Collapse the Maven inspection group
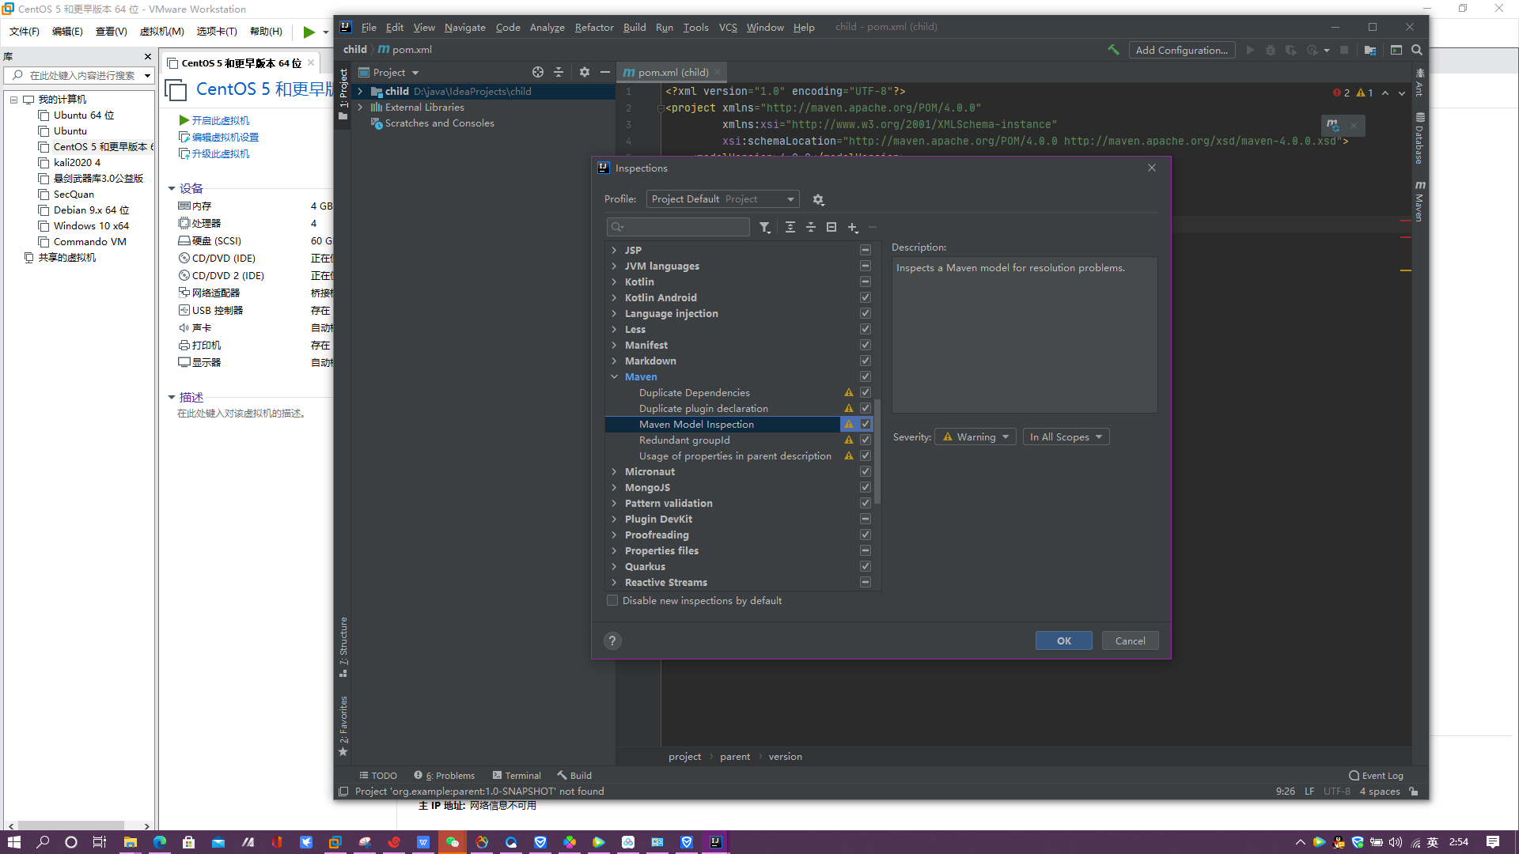 tap(614, 377)
